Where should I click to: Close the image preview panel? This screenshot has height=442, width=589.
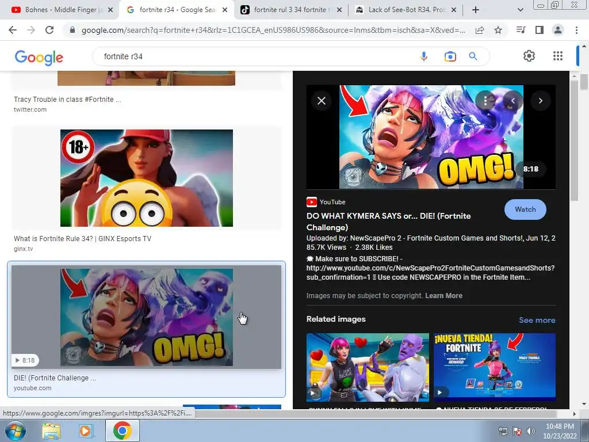pos(322,101)
